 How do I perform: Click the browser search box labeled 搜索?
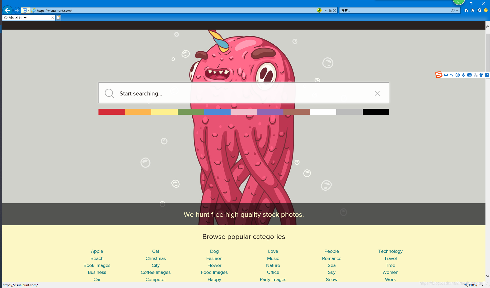pyautogui.click(x=395, y=10)
